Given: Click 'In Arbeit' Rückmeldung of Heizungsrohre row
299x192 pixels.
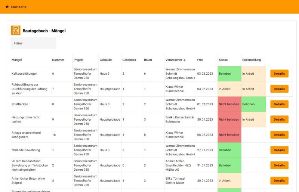Looking at the screenshot, I should (x=254, y=120).
